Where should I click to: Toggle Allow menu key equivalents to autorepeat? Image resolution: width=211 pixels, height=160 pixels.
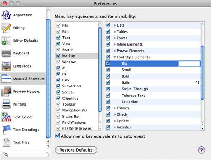(x=57, y=136)
